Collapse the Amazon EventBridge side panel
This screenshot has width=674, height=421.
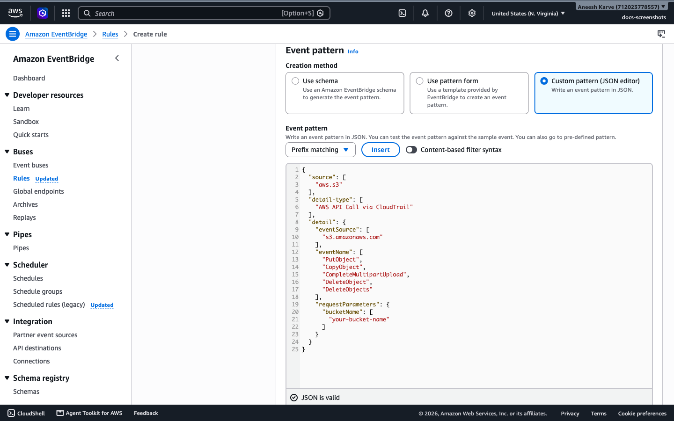[117, 58]
